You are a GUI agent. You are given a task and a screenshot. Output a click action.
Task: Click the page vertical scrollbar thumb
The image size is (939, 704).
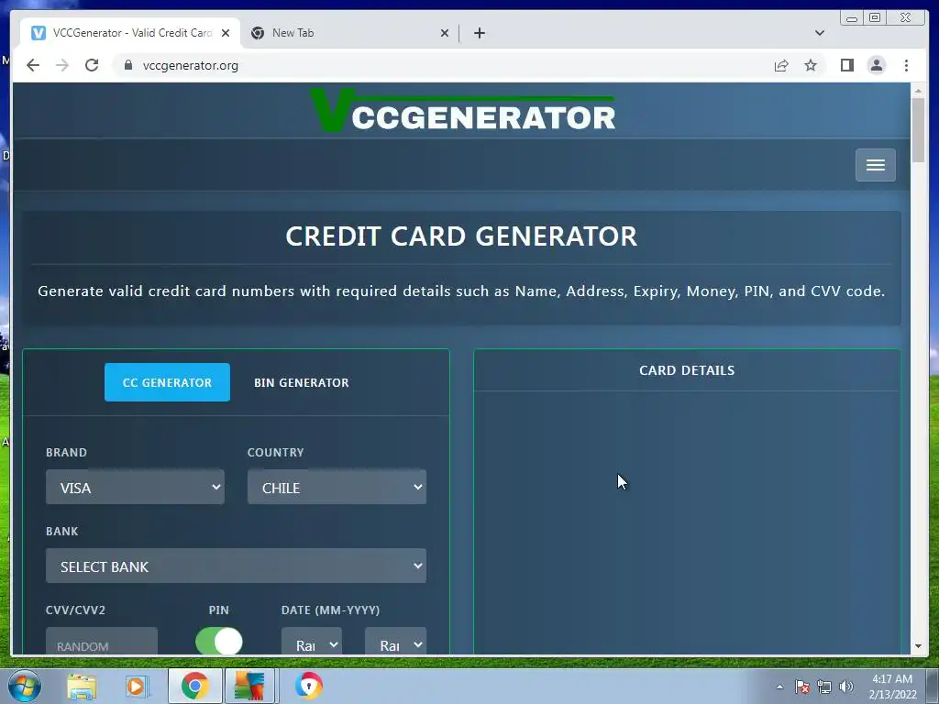918,129
